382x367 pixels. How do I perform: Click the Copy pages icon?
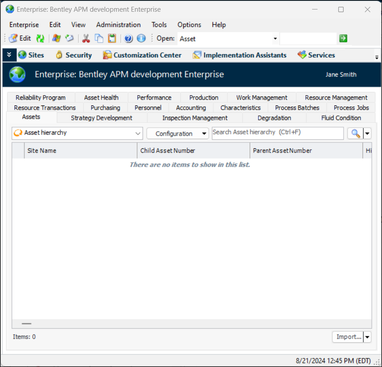point(99,38)
